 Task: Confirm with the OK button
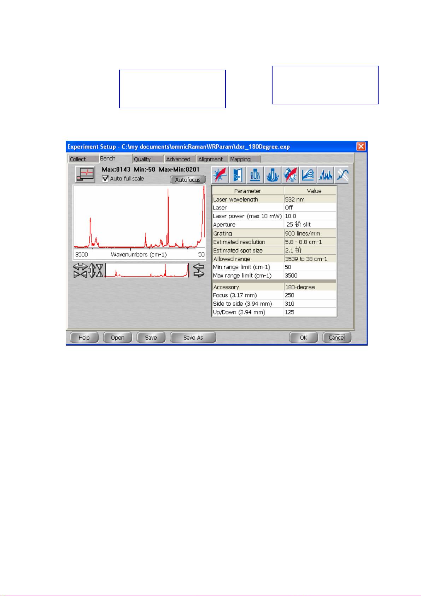tap(303, 337)
